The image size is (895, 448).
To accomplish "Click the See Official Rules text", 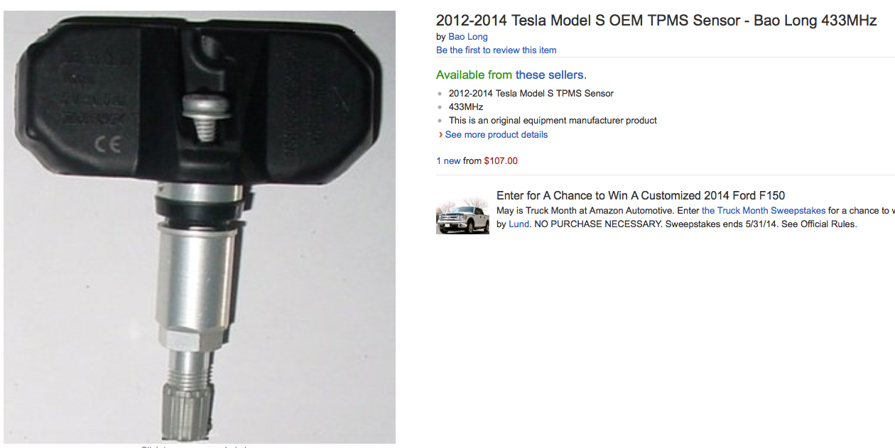I will pos(819,224).
